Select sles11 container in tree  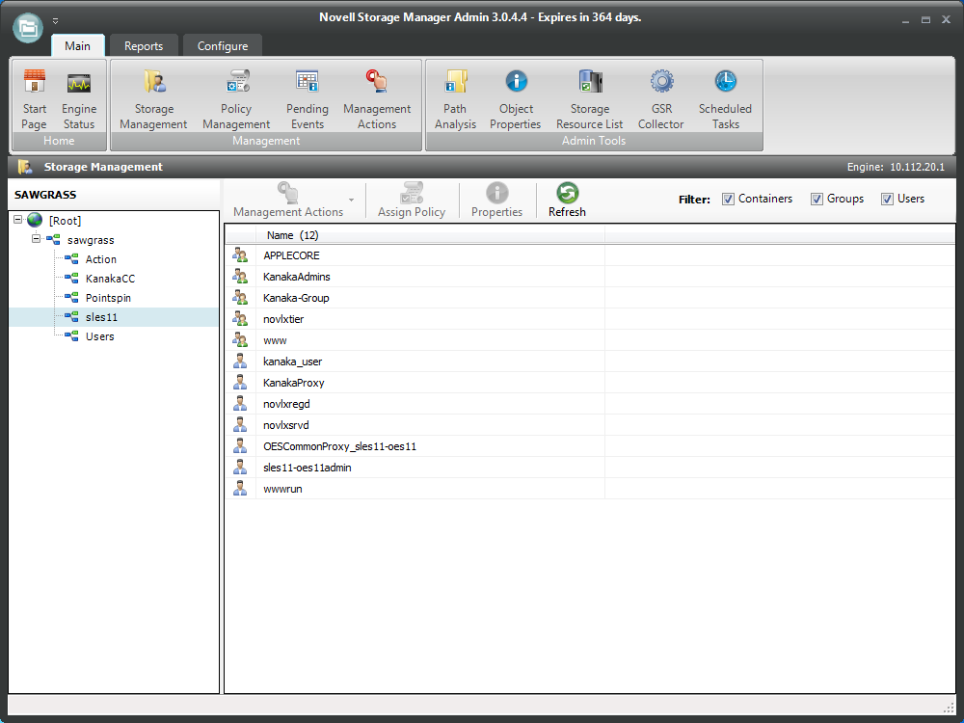click(101, 317)
